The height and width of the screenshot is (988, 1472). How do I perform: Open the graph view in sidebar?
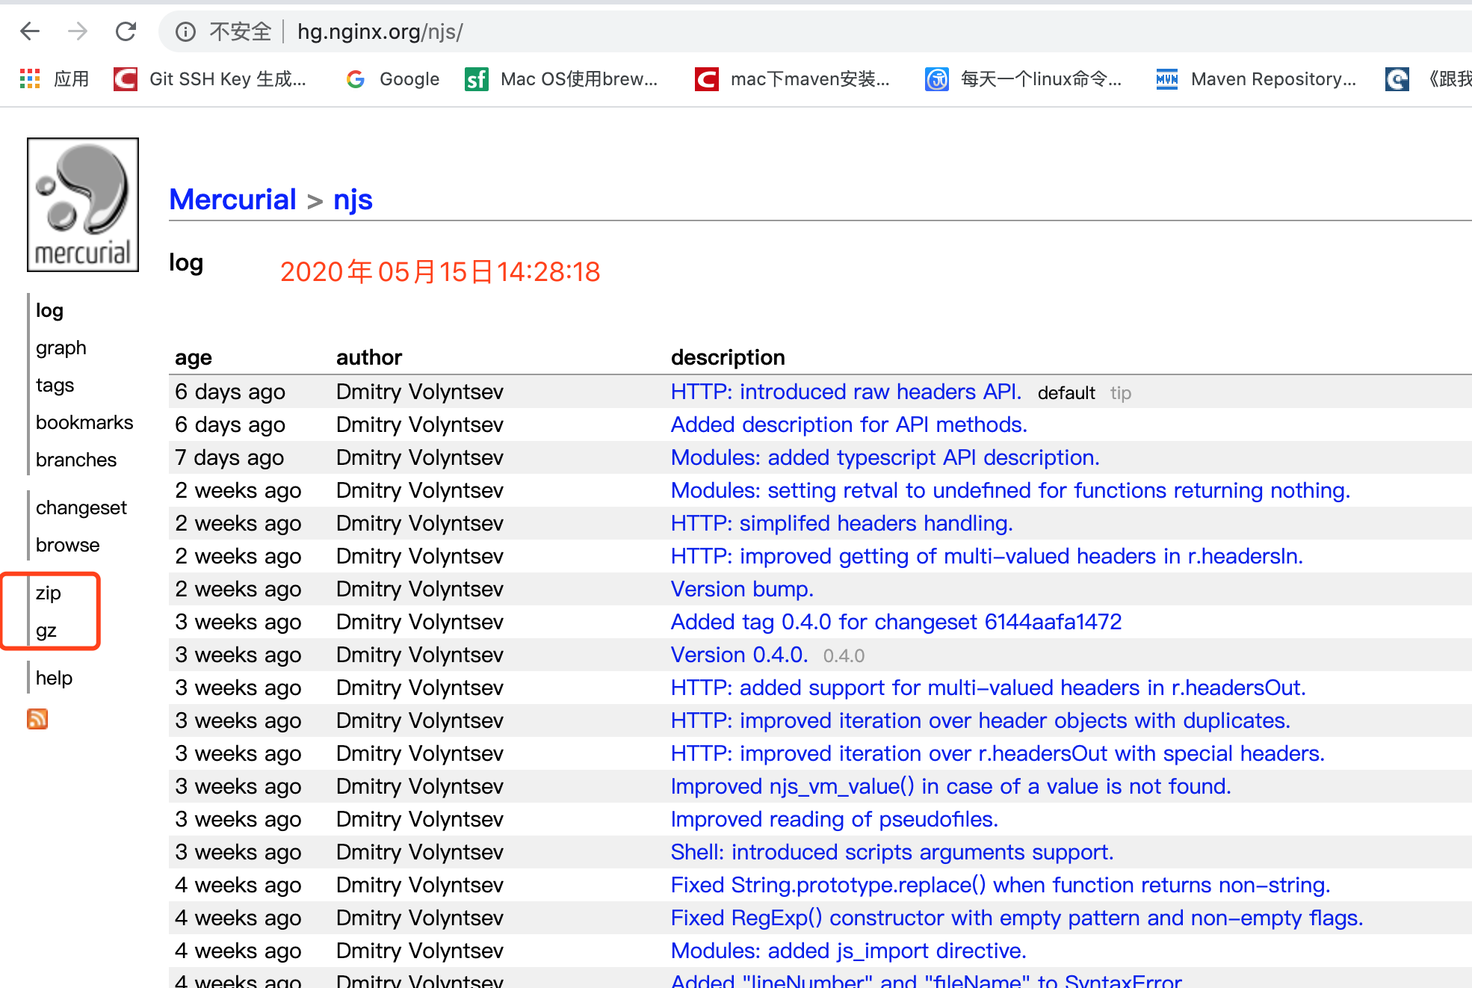61,348
